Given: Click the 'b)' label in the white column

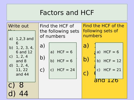Looking at the screenshot, I should click(x=42, y=58).
